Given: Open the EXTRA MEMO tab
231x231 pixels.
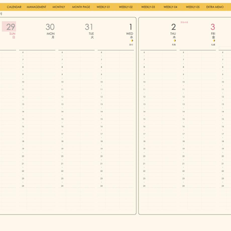Looking at the screenshot, I should [x=215, y=7].
